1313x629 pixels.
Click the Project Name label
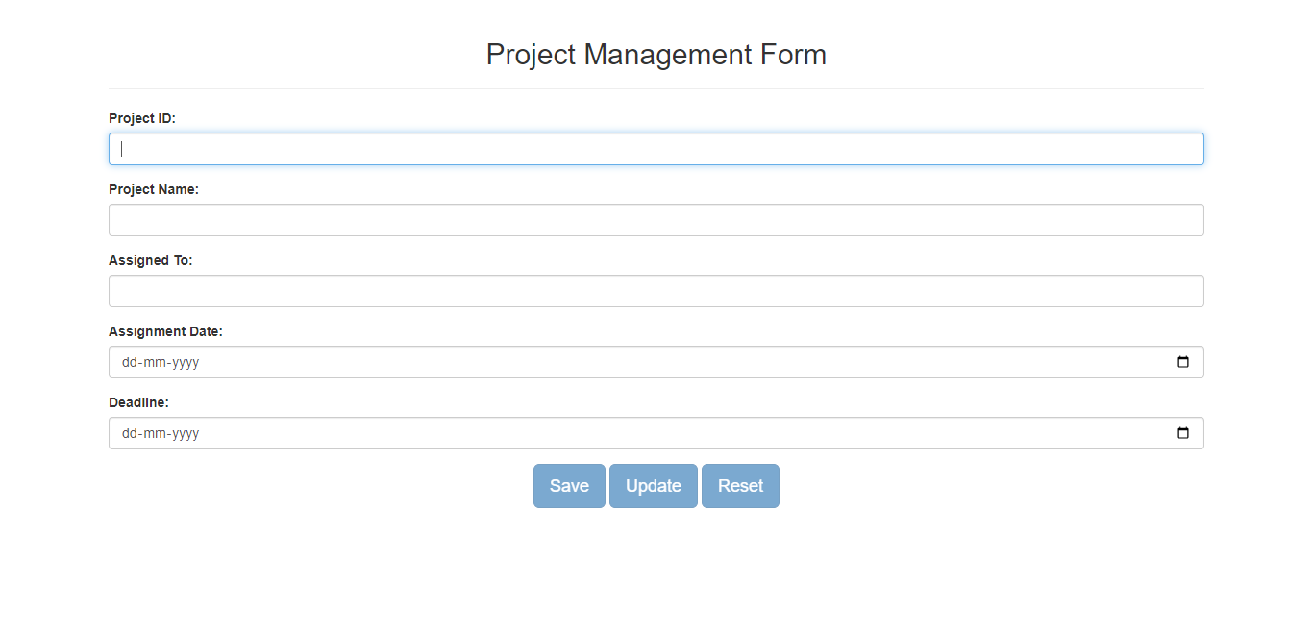(x=153, y=189)
